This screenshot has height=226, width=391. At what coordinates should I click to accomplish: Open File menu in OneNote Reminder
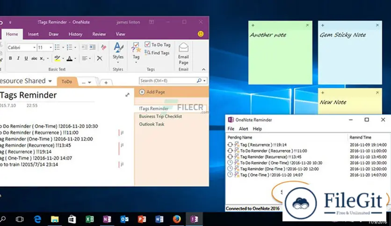click(x=231, y=129)
